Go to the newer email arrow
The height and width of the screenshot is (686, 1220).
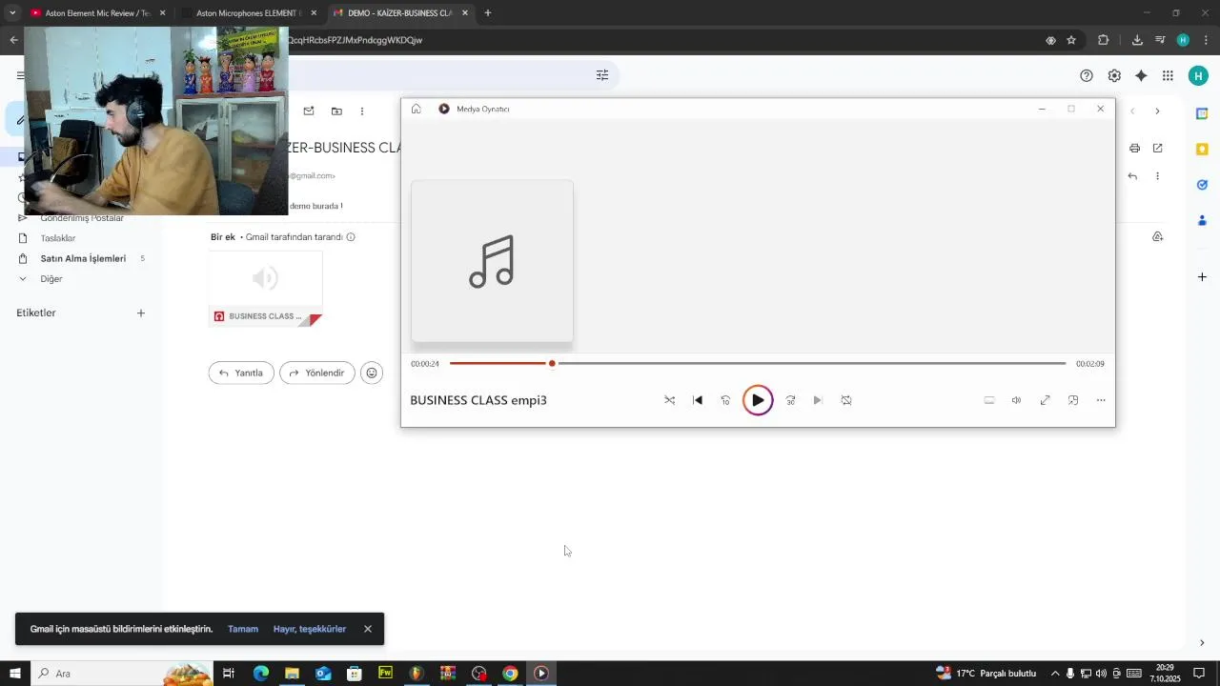point(1132,111)
